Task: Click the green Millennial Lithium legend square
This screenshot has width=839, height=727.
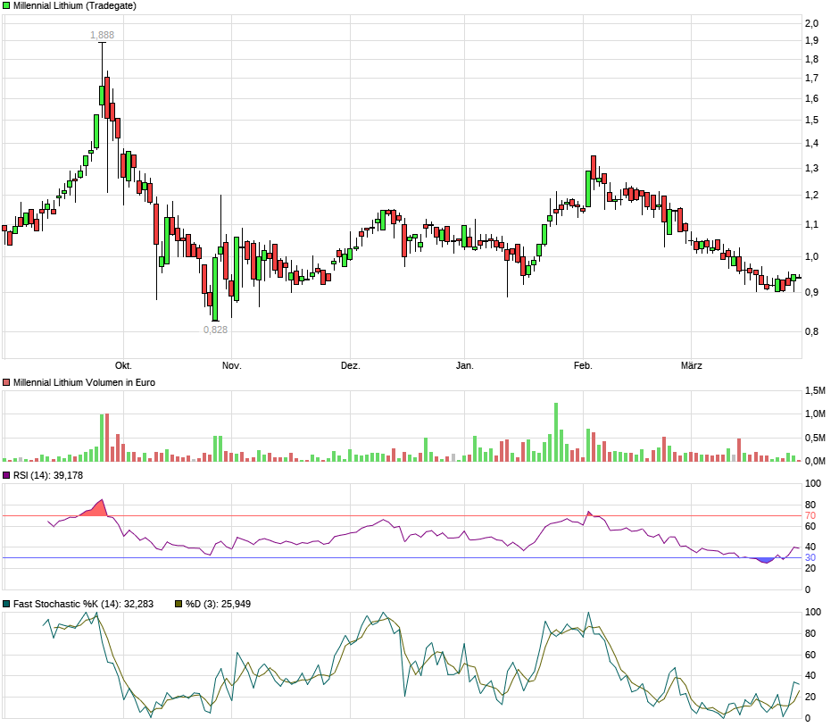Action: pos(6,5)
